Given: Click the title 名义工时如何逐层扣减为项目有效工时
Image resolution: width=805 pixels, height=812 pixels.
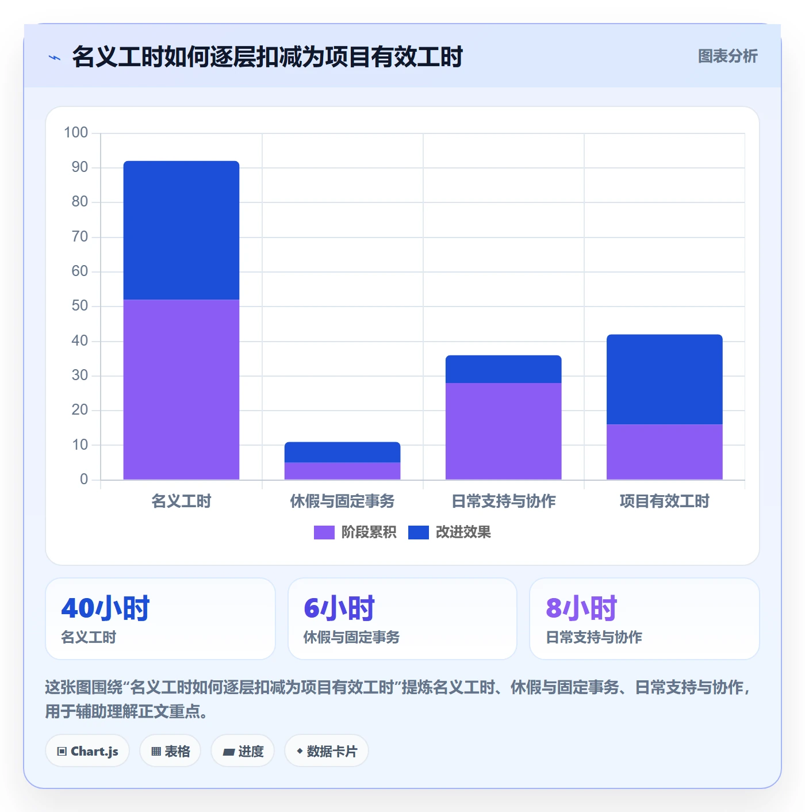Looking at the screenshot, I should 267,57.
